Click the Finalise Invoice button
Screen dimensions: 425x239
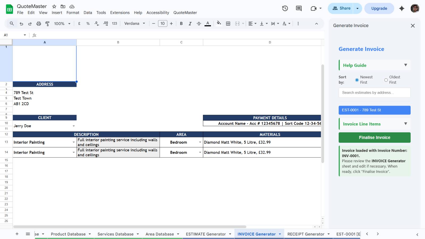(x=374, y=137)
